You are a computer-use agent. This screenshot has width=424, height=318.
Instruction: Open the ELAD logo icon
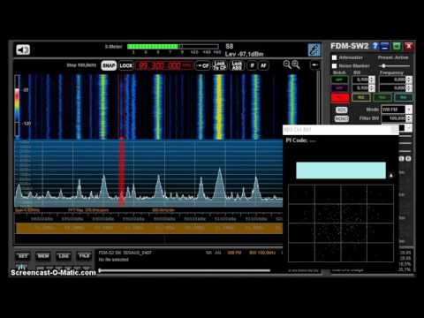[314, 49]
